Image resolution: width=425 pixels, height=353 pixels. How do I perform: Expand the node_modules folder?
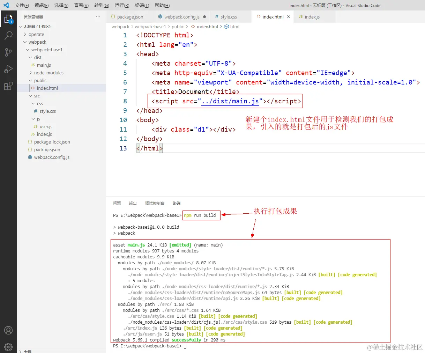click(30, 73)
